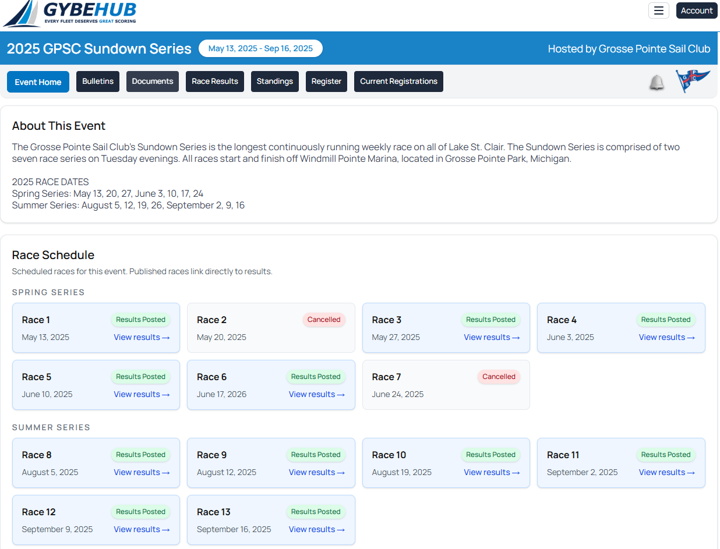View results for Race 4
720x549 pixels.
click(x=667, y=337)
